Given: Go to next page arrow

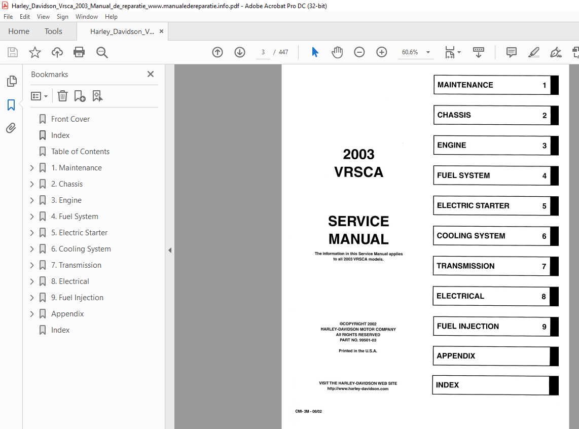Looking at the screenshot, I should (240, 52).
